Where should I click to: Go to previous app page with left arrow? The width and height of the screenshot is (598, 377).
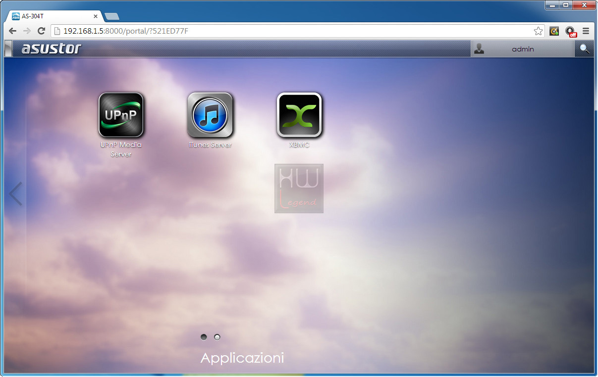(x=15, y=193)
